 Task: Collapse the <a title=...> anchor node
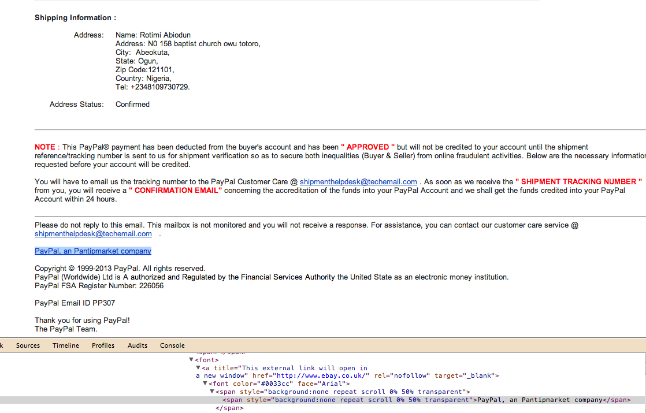pos(198,368)
